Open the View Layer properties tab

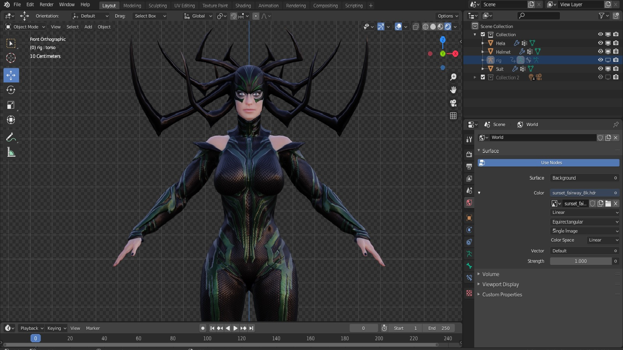point(469,178)
